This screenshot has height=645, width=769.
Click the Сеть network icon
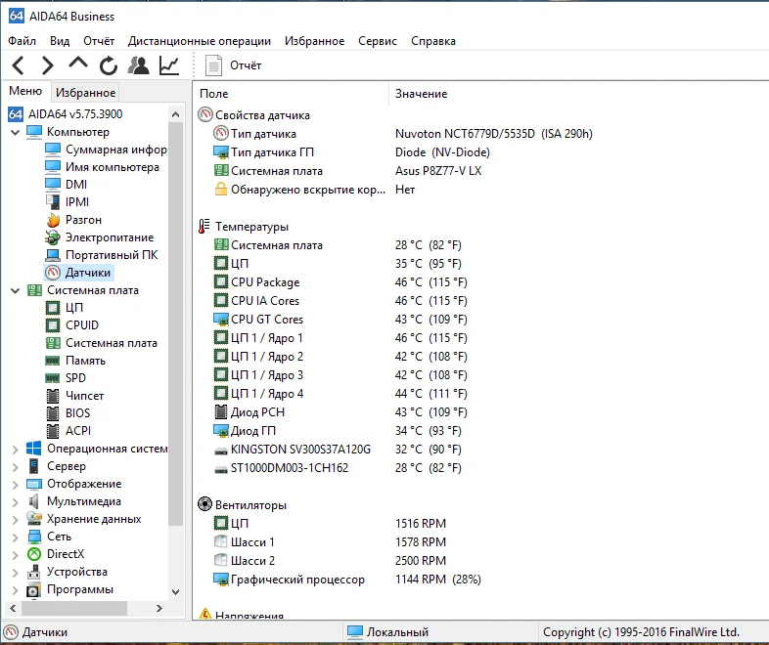[x=34, y=537]
